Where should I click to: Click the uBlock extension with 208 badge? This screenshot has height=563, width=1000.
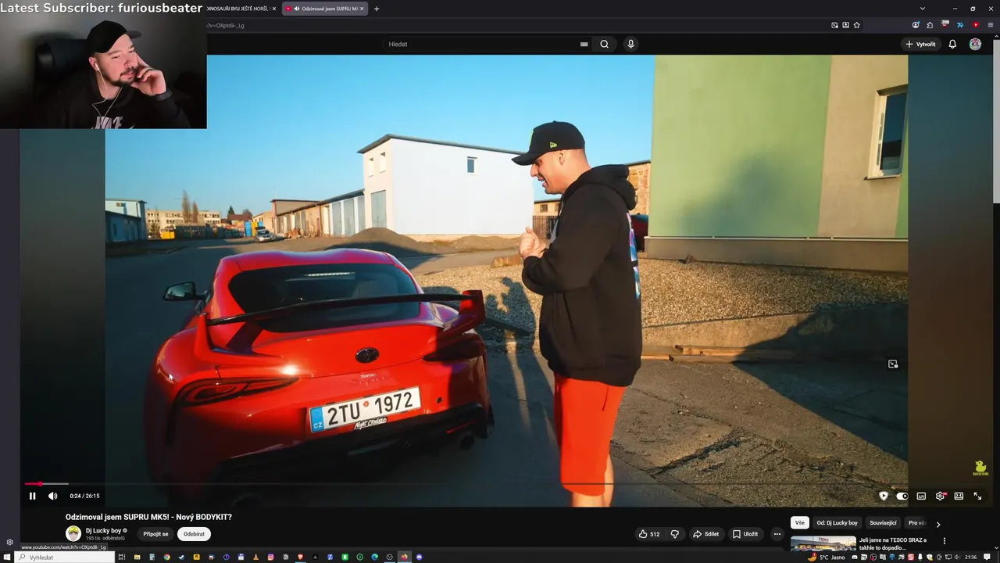point(945,25)
